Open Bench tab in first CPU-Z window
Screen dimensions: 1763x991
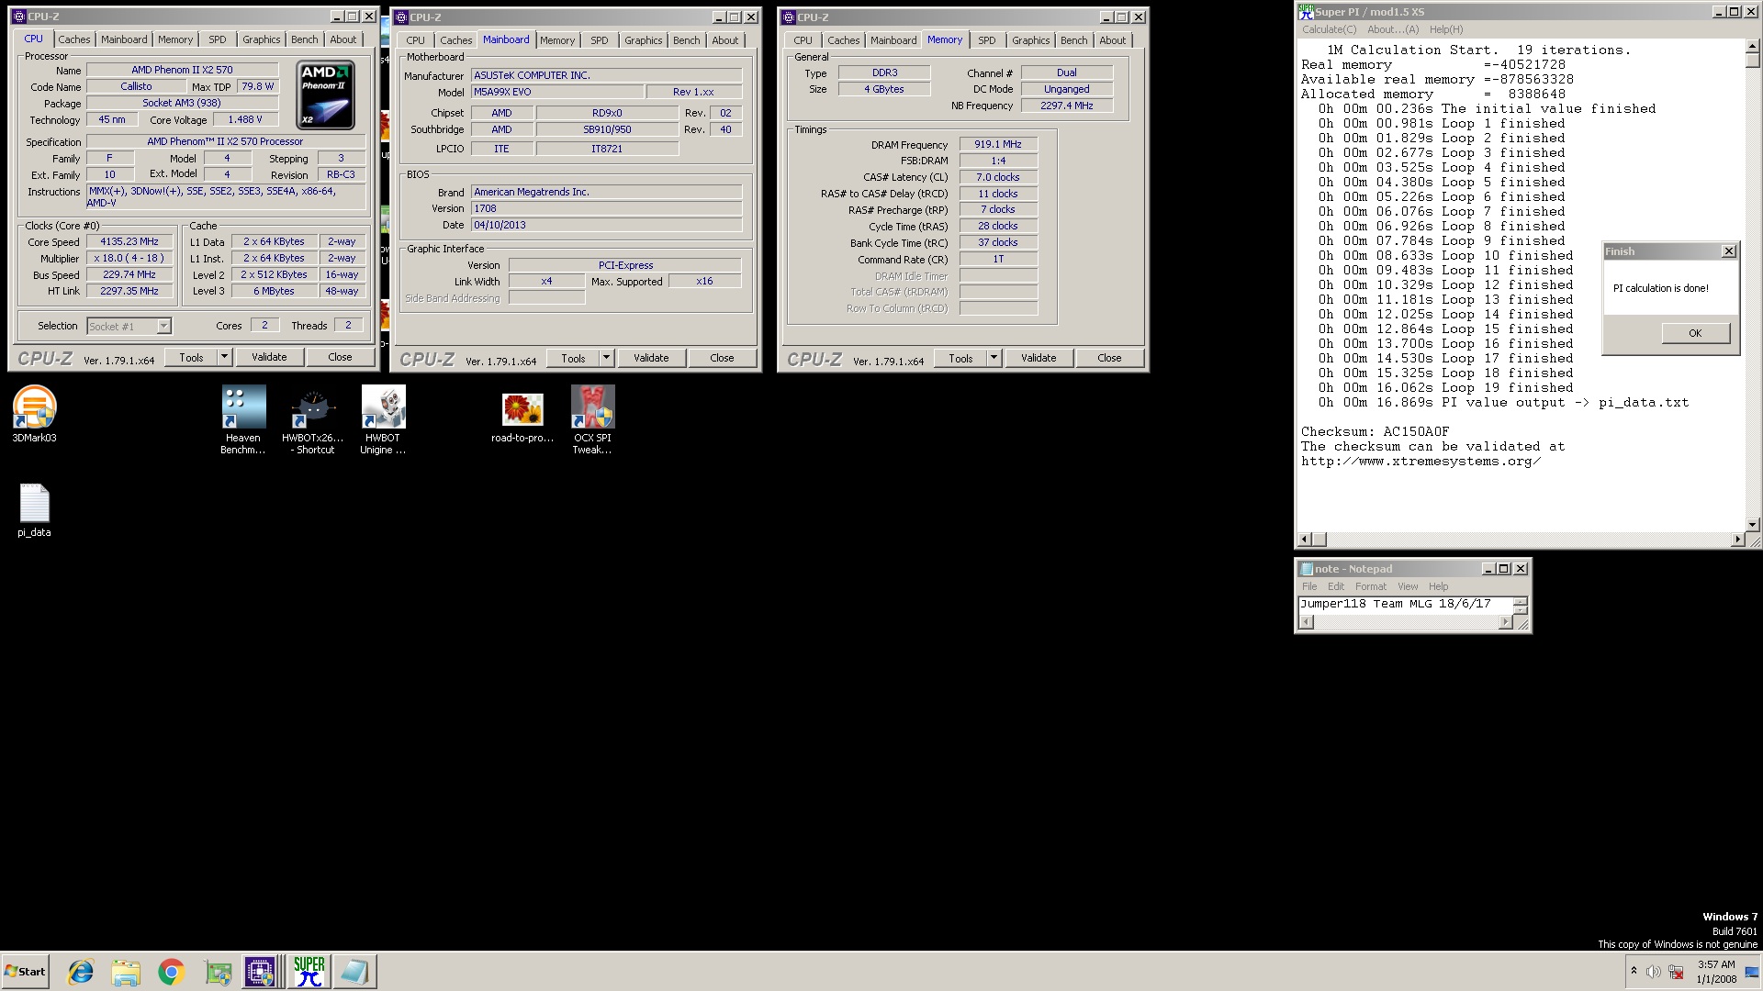pos(305,39)
